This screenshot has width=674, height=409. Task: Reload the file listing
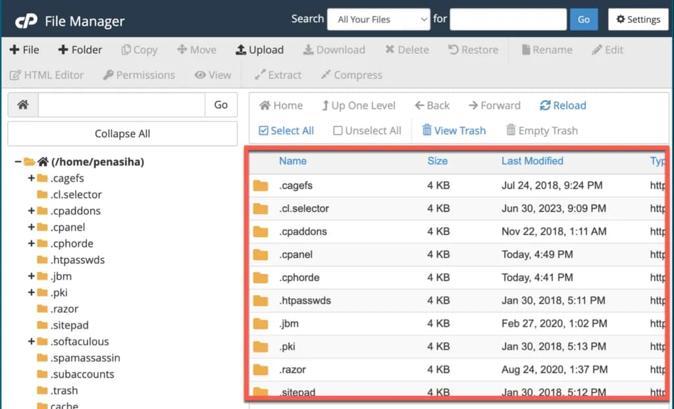click(562, 105)
